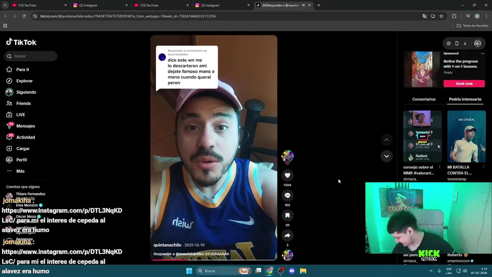492x277 pixels.
Task: Show hidden tray icons chevron
Action: tap(431, 271)
